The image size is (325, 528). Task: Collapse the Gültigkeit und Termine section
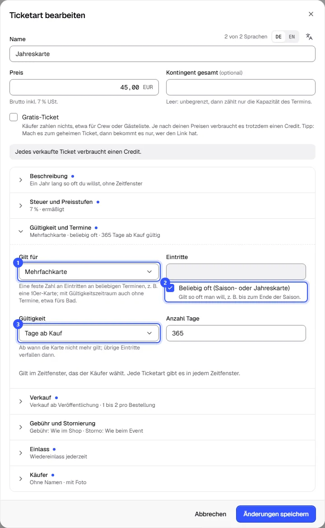(162, 231)
